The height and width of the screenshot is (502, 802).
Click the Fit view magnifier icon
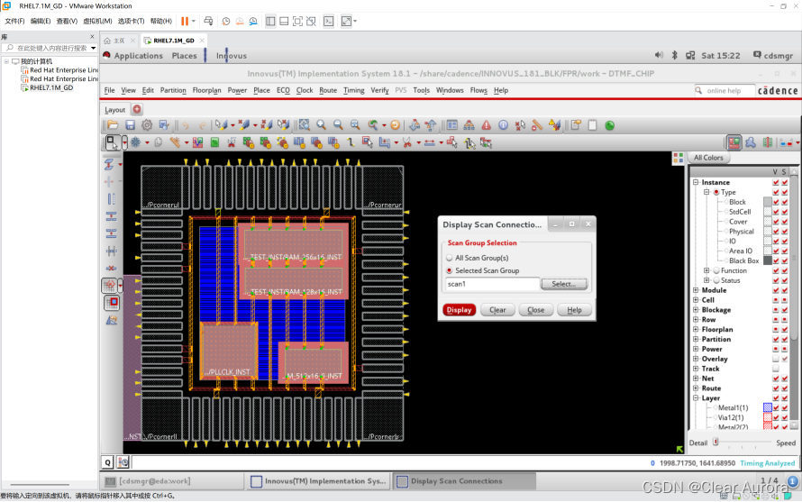pyautogui.click(x=305, y=125)
